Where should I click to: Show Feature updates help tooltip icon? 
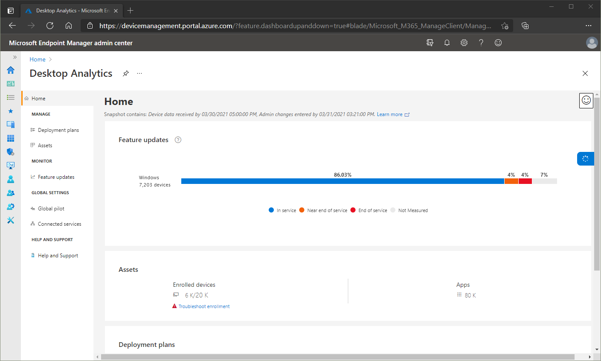pyautogui.click(x=178, y=140)
